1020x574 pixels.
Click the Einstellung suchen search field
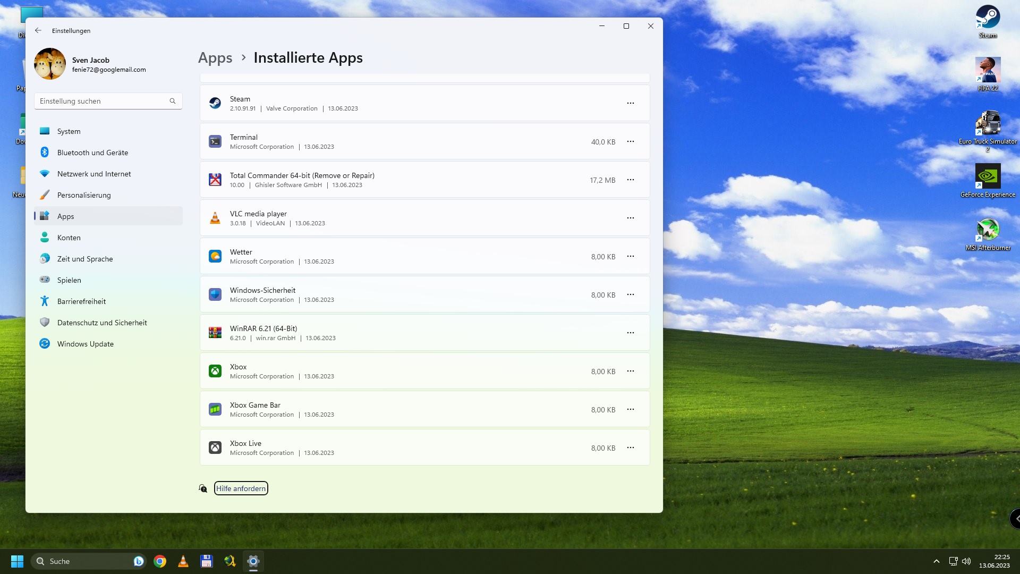point(108,101)
